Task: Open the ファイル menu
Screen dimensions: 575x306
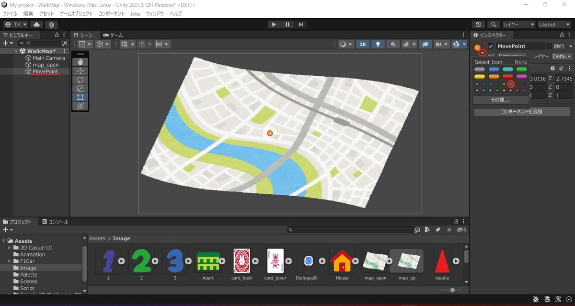Action: (x=10, y=14)
